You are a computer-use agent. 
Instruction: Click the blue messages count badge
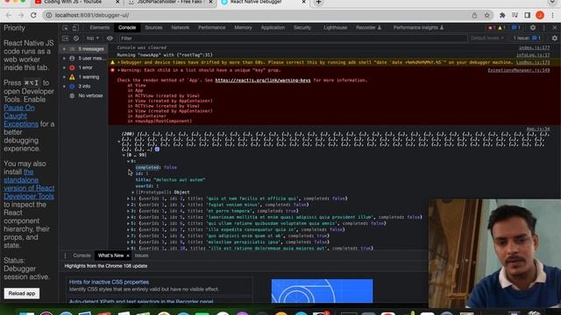[515, 28]
